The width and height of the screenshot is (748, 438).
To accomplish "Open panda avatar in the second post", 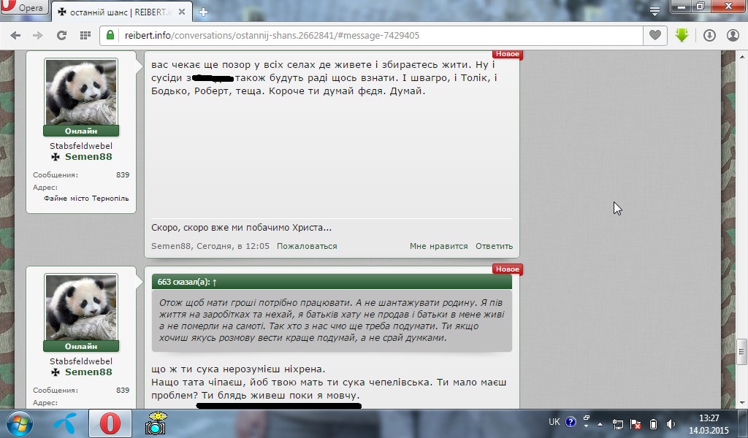I will pos(81,307).
